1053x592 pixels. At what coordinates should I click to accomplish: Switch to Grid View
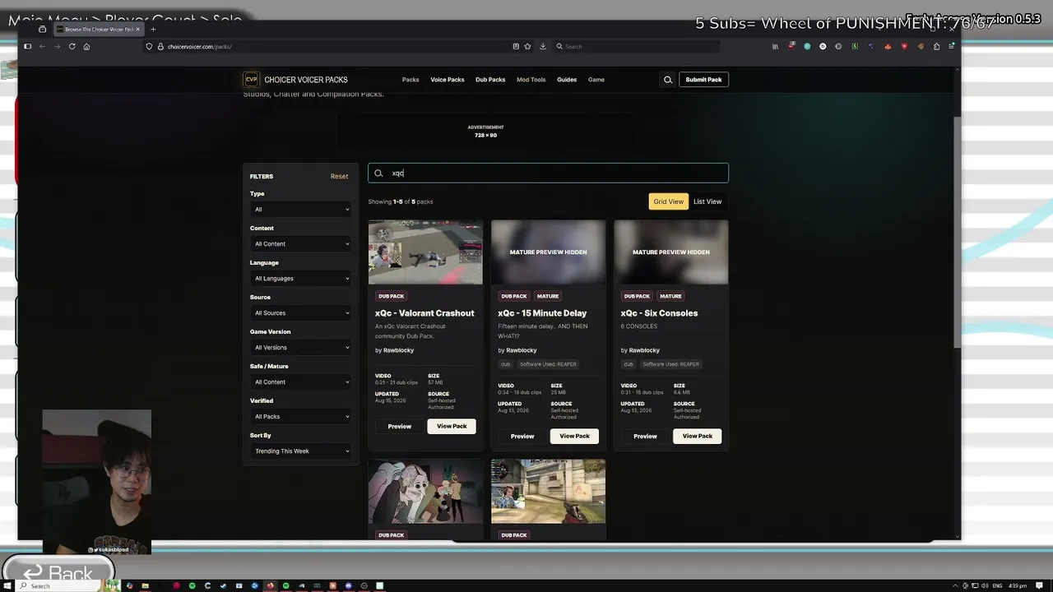pos(668,201)
